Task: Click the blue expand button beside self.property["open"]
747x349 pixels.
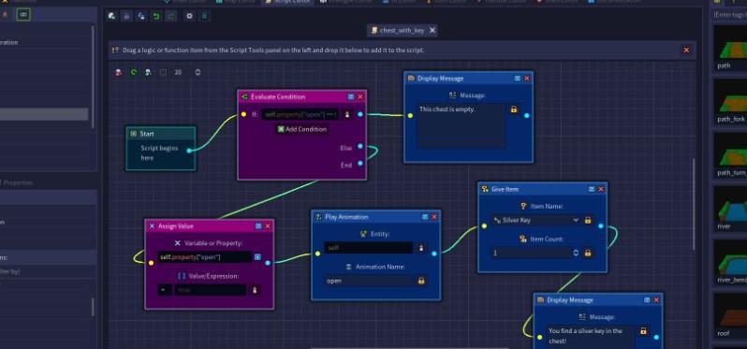Action: coord(257,257)
